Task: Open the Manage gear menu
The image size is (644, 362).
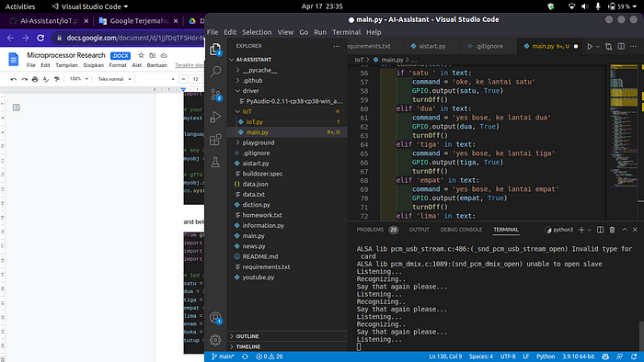Action: point(215,340)
